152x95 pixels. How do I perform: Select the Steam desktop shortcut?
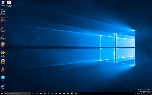3,86
